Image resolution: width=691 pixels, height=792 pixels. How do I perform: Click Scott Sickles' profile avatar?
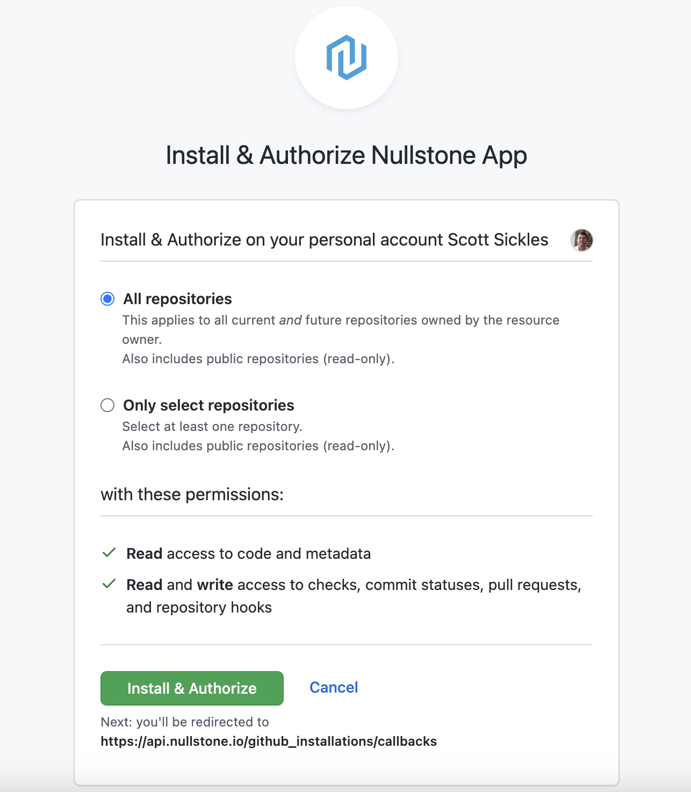pos(582,240)
